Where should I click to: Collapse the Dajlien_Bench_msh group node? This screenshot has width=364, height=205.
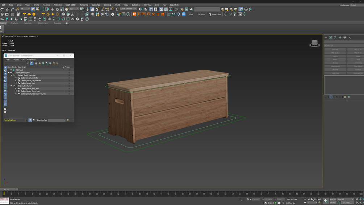click(x=11, y=86)
